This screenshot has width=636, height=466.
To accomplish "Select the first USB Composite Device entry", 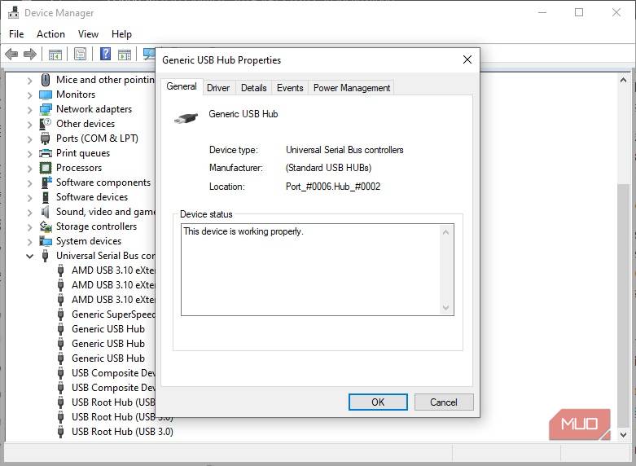I will coord(113,372).
